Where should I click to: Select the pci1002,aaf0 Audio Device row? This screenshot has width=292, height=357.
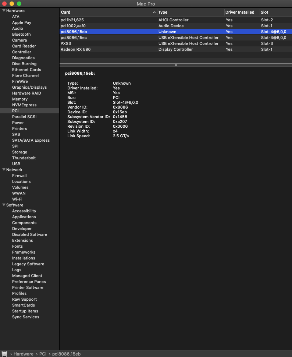point(176,26)
